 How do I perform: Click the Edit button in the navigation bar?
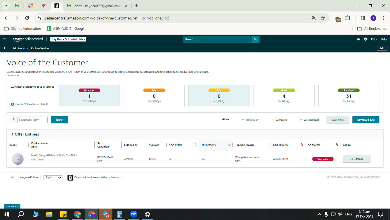382,48
